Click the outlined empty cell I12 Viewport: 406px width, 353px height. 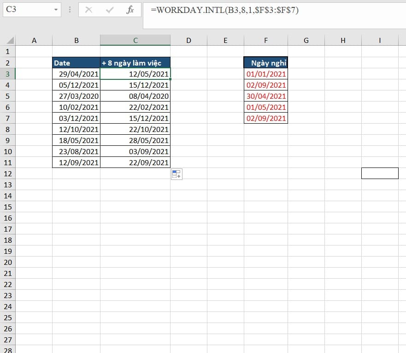coord(380,173)
